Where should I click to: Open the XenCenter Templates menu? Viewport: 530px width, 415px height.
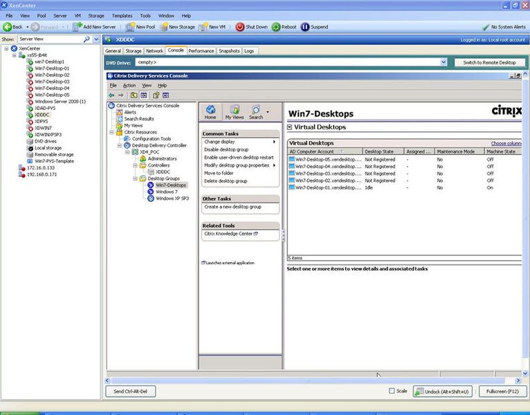122,15
